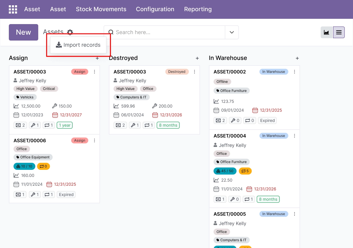Viewport: 353px width, 248px height.
Task: Click maintenance wrench count on ASSET/00004
Action: 235,199
